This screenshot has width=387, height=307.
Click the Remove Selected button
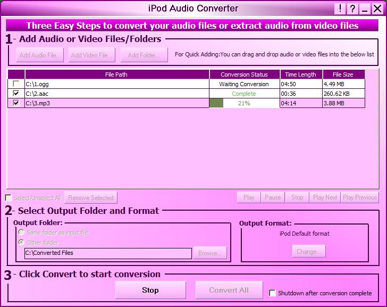91,197
